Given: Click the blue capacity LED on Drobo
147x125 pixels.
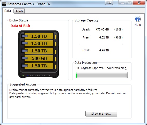Looking at the screenshot, I should click(28, 75).
